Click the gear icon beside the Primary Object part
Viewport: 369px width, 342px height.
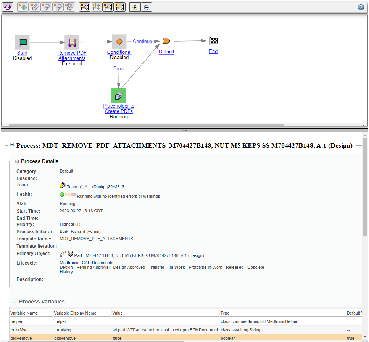click(70, 253)
